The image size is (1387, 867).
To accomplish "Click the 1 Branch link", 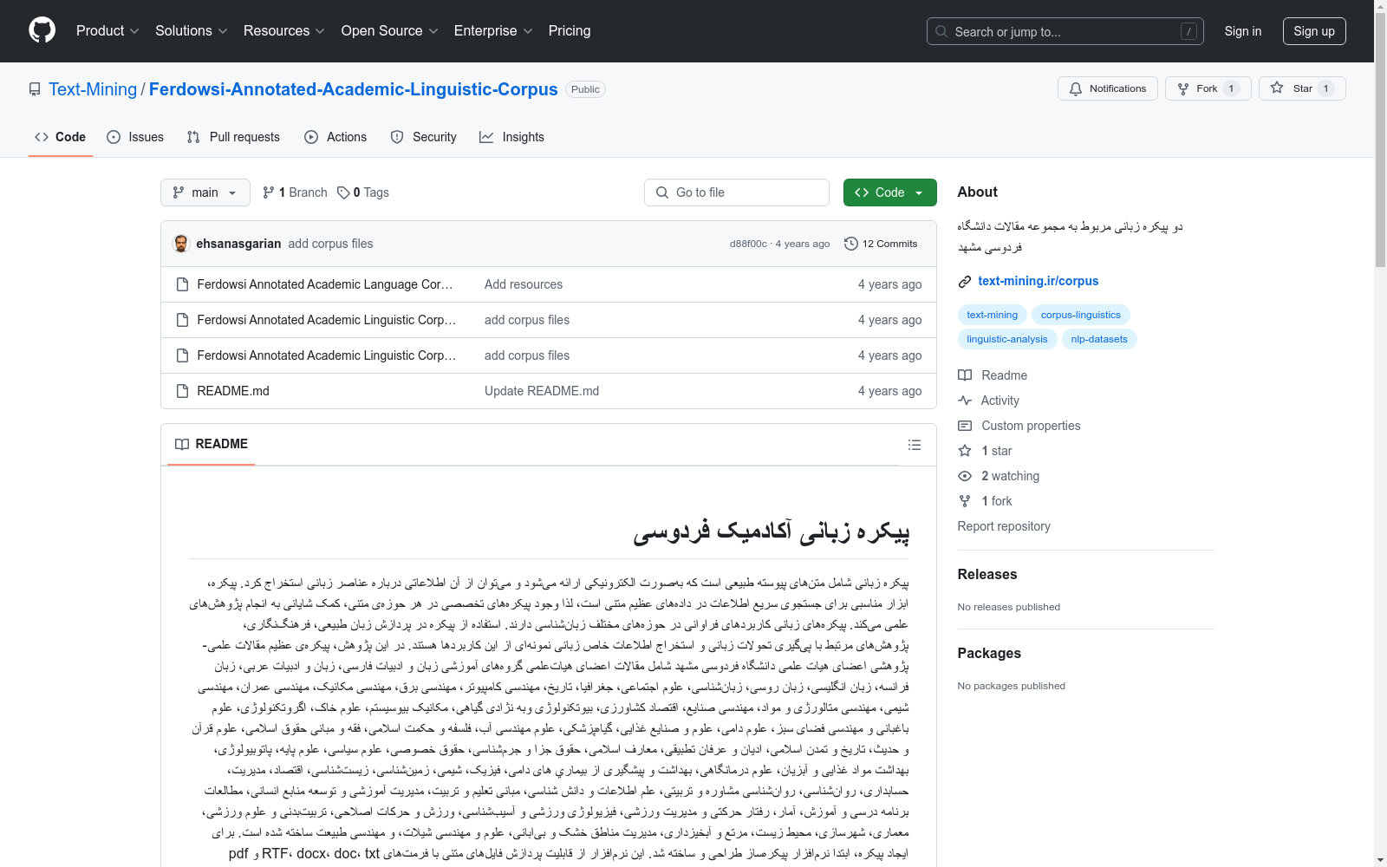I will [x=295, y=192].
